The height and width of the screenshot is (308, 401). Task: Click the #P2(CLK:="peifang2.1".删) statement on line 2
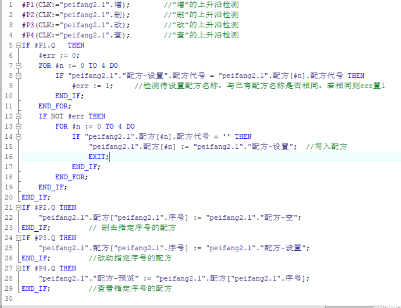pos(76,15)
